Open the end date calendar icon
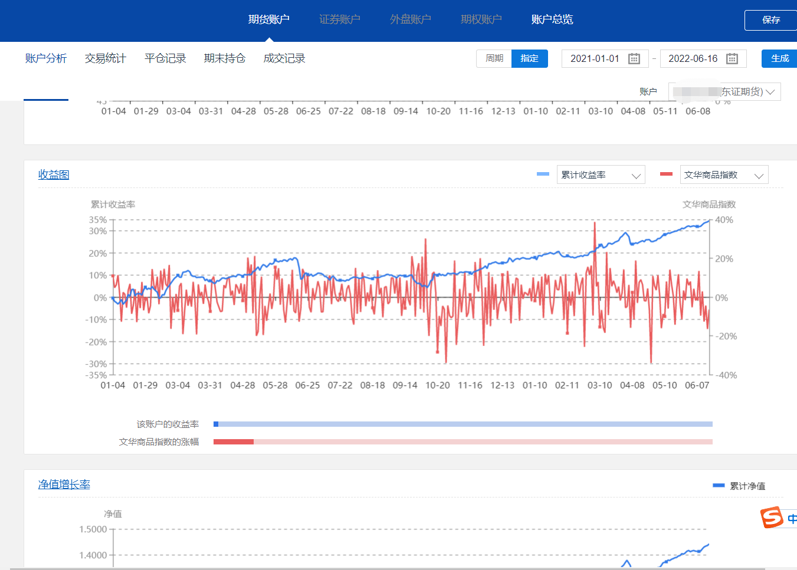Screen dimensions: 797x570 tap(732, 58)
